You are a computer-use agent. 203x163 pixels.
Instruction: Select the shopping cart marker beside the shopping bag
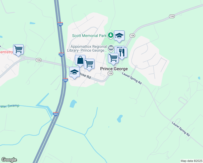[x=89, y=65]
